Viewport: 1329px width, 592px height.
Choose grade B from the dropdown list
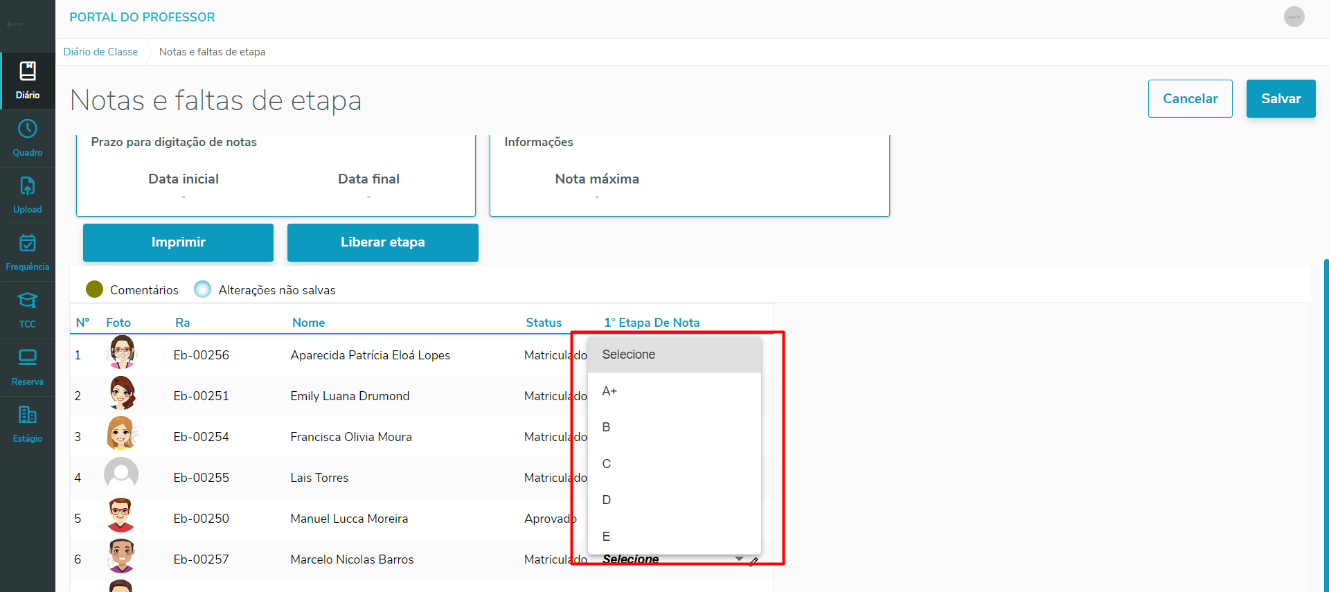[675, 427]
